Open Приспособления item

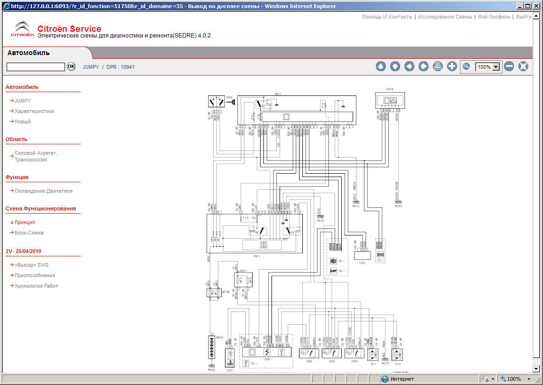tap(35, 275)
